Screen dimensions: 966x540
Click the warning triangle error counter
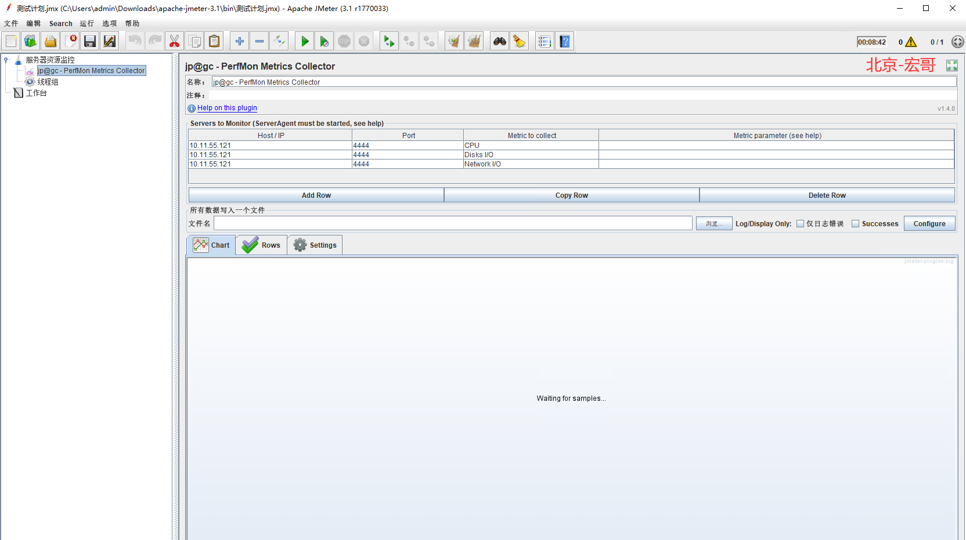click(911, 42)
